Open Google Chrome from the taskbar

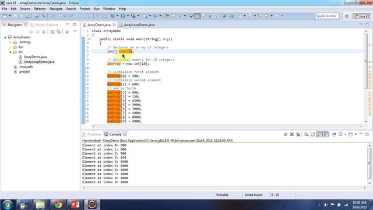58,205
